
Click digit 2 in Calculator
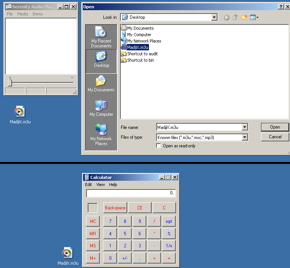[125, 246]
